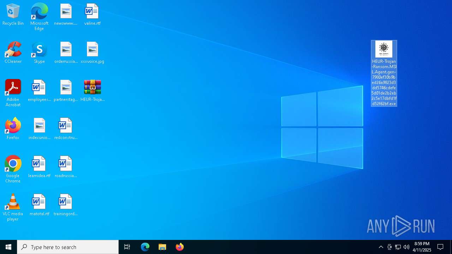Select the Adobe Acrobat desktop shortcut

click(13, 93)
